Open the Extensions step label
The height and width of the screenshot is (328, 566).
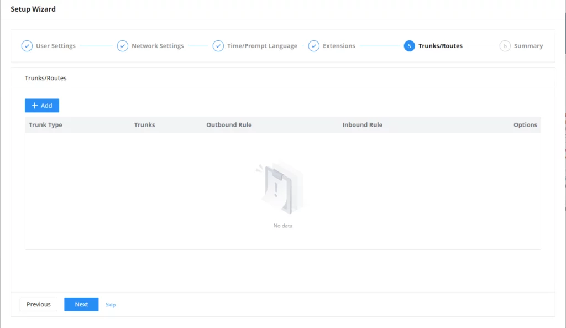(339, 46)
